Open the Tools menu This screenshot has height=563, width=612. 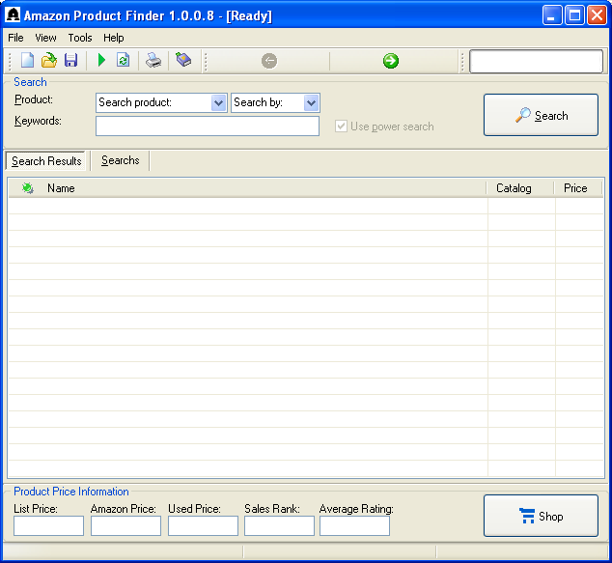80,38
